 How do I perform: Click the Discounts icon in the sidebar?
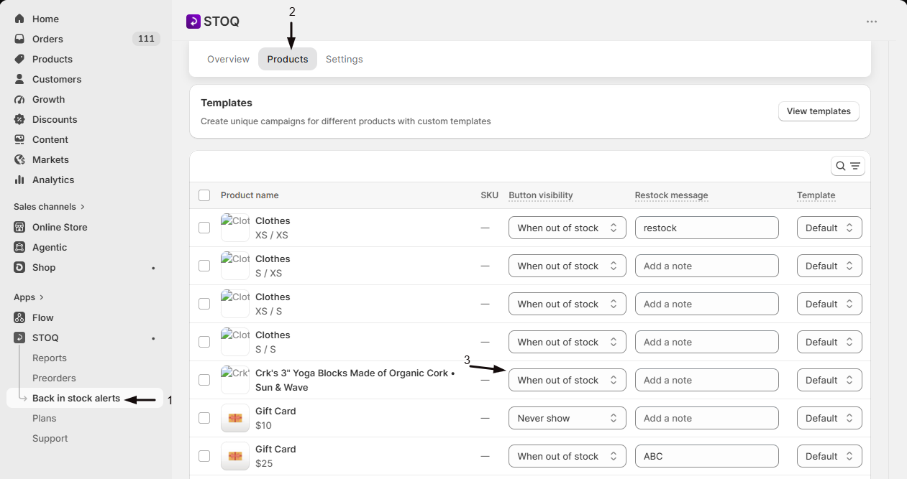point(19,119)
